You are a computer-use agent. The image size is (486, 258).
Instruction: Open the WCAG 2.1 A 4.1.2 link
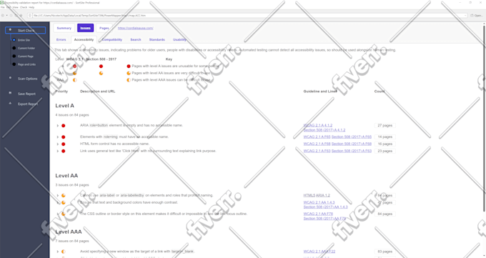[318, 125]
